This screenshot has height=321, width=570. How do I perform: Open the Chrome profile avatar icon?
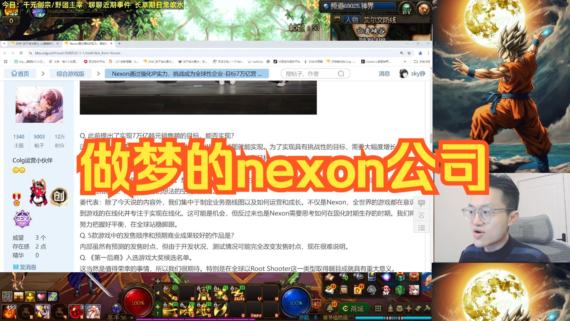[x=420, y=53]
